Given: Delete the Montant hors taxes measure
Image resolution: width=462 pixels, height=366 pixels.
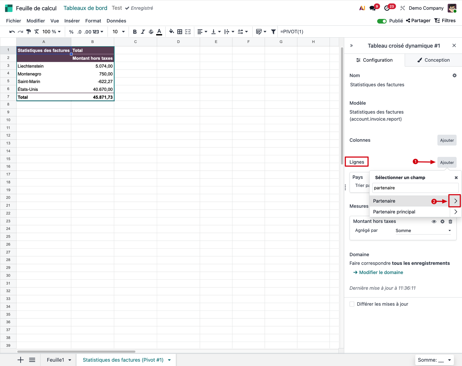Looking at the screenshot, I should tap(450, 222).
